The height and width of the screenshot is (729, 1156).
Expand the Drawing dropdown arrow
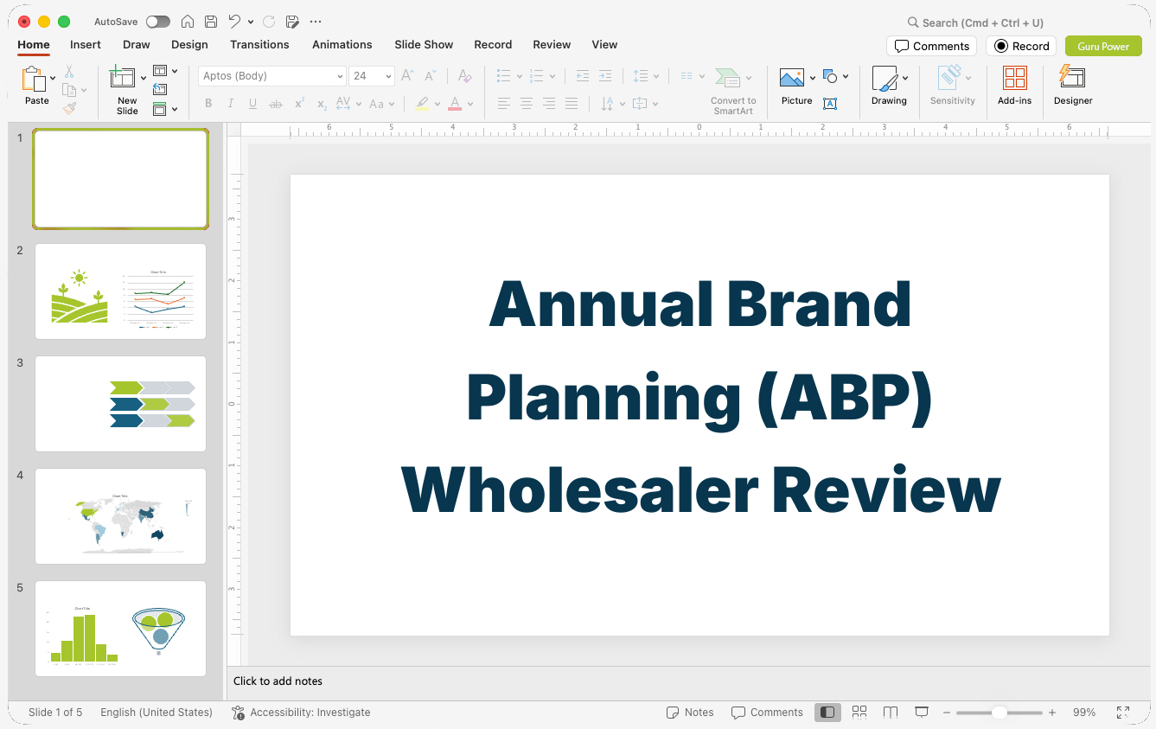[905, 78]
